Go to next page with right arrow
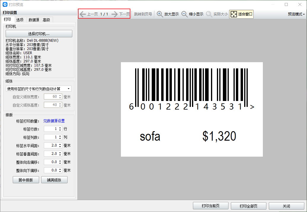This screenshot has width=307, height=212. [x=115, y=14]
